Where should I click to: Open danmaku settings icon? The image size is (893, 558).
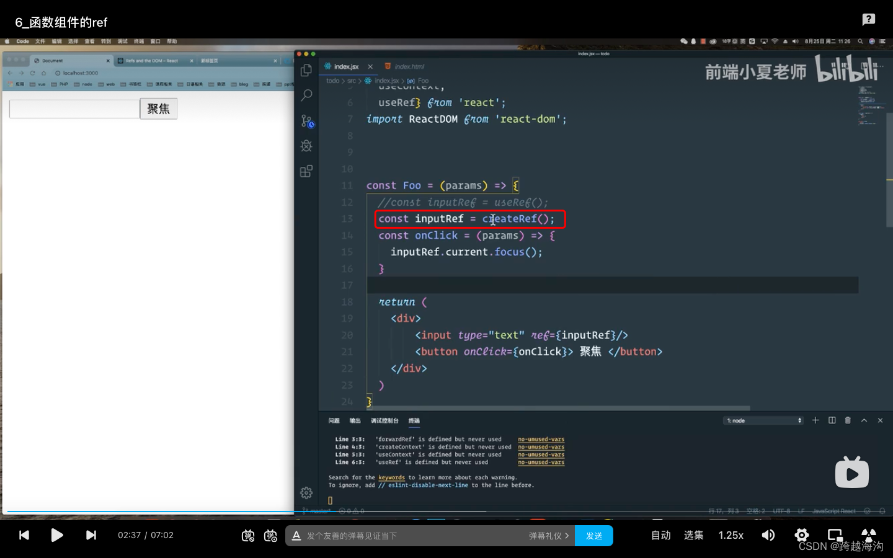tap(270, 536)
